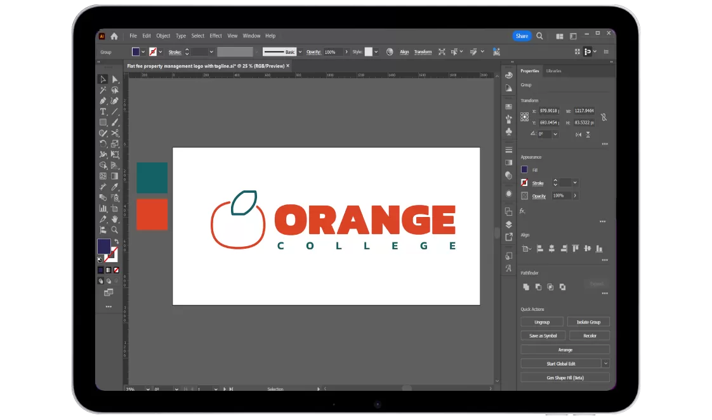The image size is (712, 420).
Task: Open the Basic brush definition dropdown
Action: tap(300, 52)
